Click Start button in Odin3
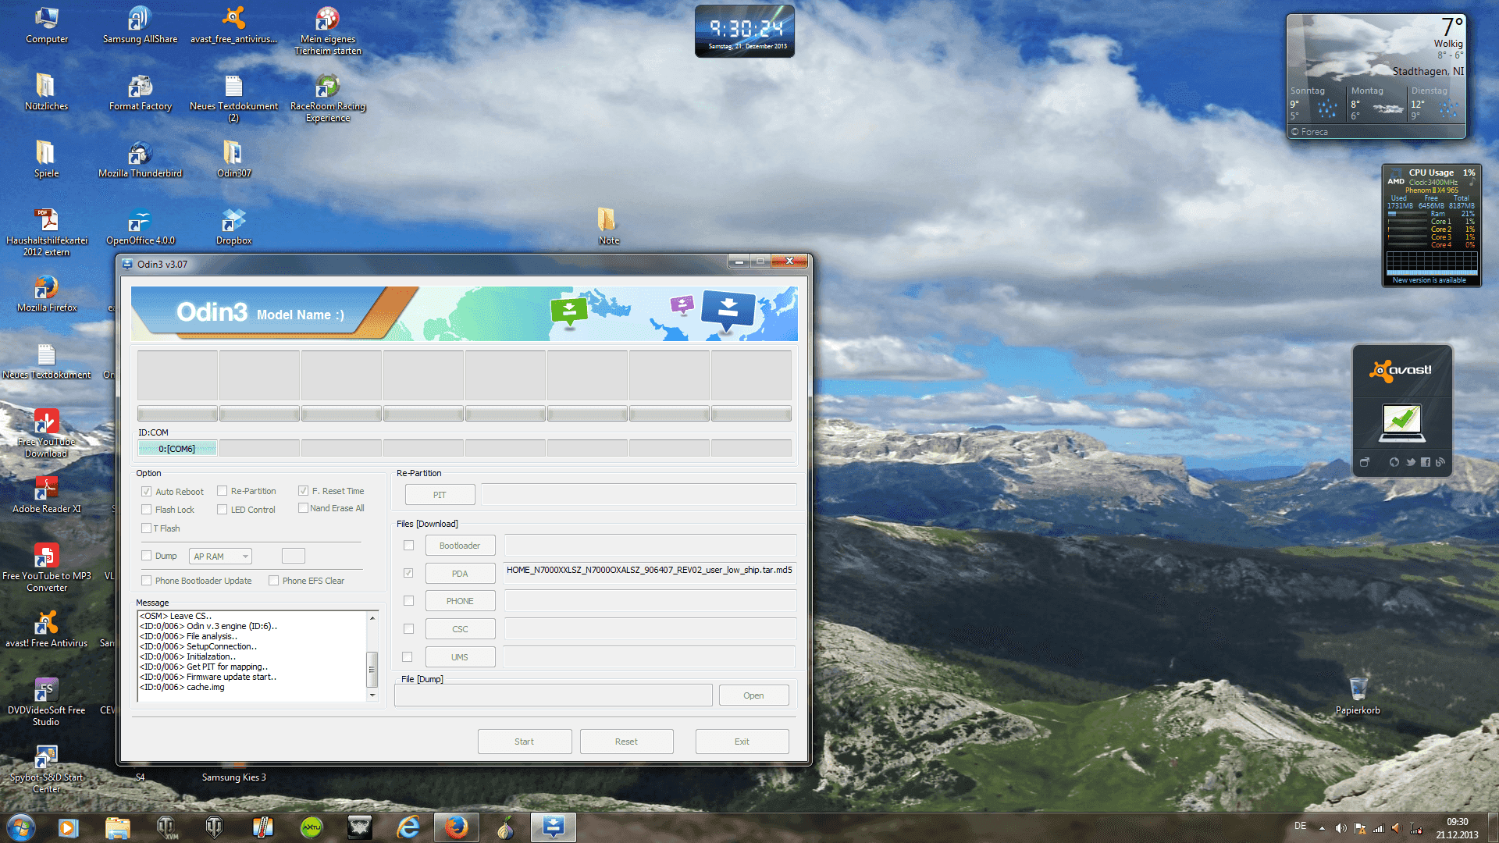Image resolution: width=1499 pixels, height=843 pixels. click(x=525, y=742)
